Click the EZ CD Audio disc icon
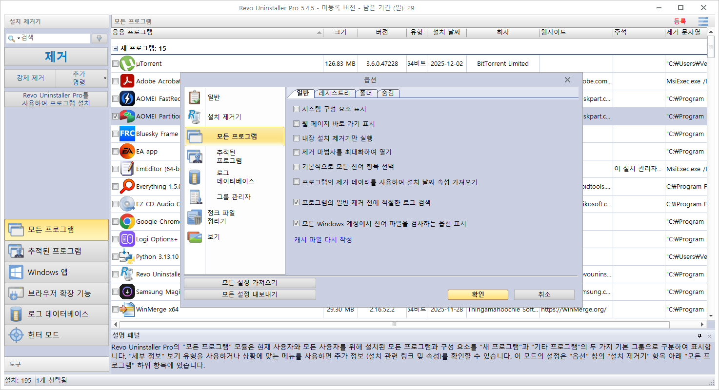Viewport: 719px width, 390px height. click(x=127, y=204)
